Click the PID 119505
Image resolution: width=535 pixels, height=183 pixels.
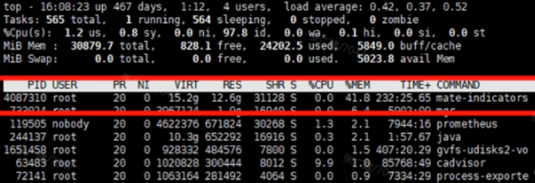point(28,124)
